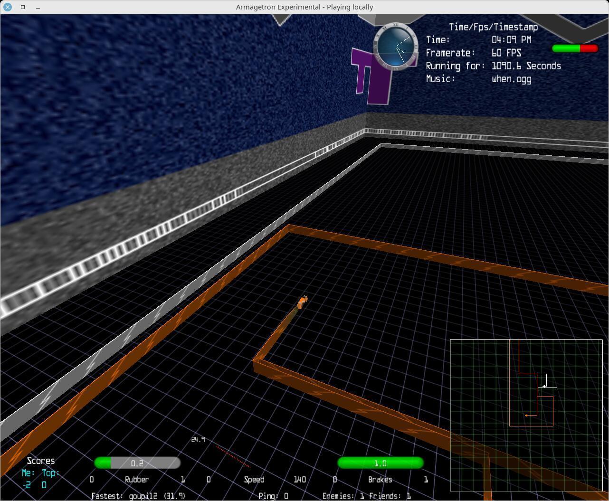Image resolution: width=609 pixels, height=501 pixels.
Task: Click the green and red bar beside Framerate
Action: tap(575, 48)
